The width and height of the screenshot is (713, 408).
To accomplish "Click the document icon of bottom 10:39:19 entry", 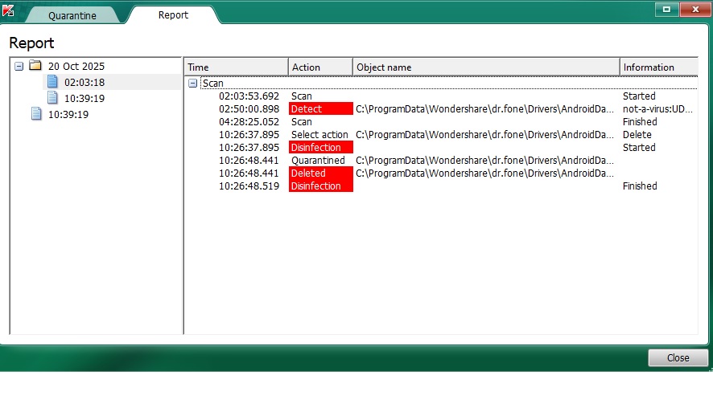I will [36, 114].
